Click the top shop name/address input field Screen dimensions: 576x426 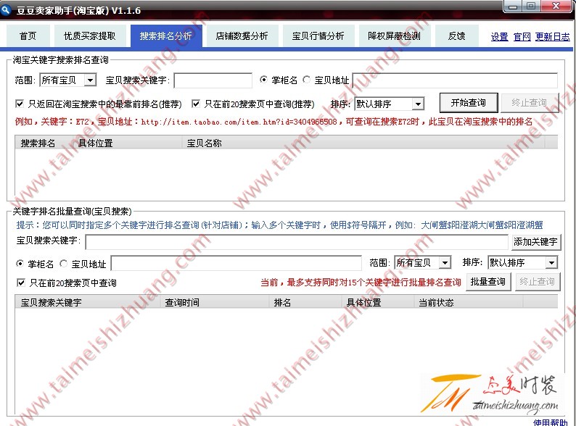coord(455,80)
